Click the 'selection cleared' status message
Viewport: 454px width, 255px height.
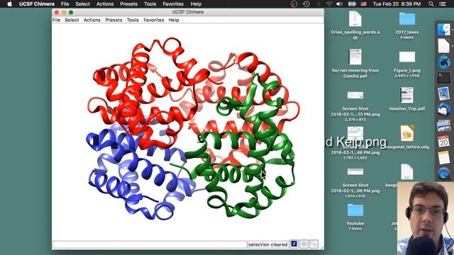268,244
